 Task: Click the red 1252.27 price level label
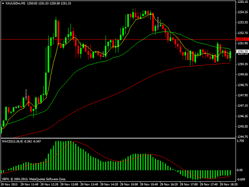tap(243, 39)
